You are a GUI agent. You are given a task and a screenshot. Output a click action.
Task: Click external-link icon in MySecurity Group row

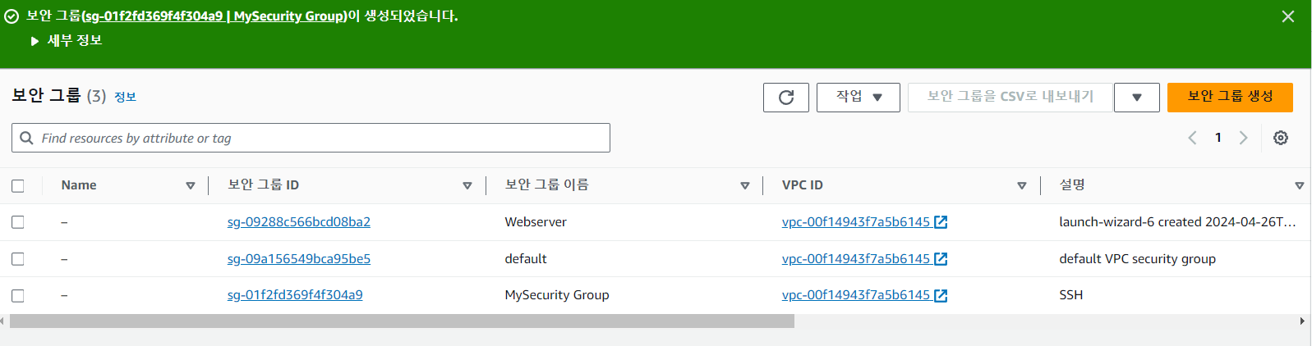pyautogui.click(x=941, y=295)
